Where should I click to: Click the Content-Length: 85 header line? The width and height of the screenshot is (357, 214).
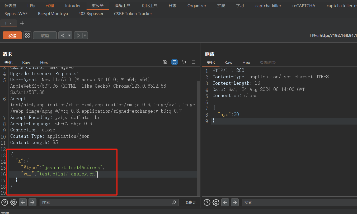[x=34, y=142]
